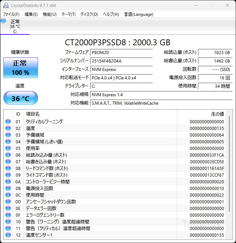Viewport: 236px width, 243px height.
Task: Open the ディスク(D) menu
Action: click(89, 14)
